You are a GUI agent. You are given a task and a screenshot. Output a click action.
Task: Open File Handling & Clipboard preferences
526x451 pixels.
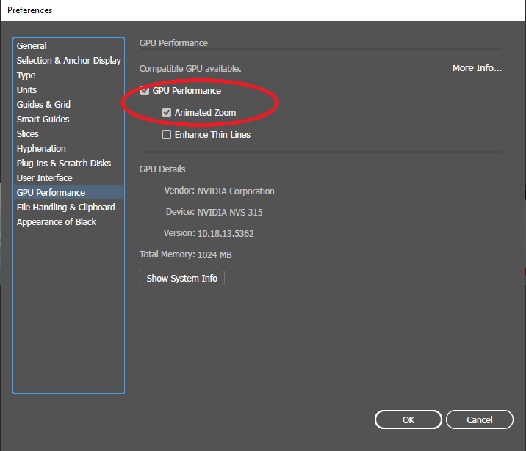(68, 208)
